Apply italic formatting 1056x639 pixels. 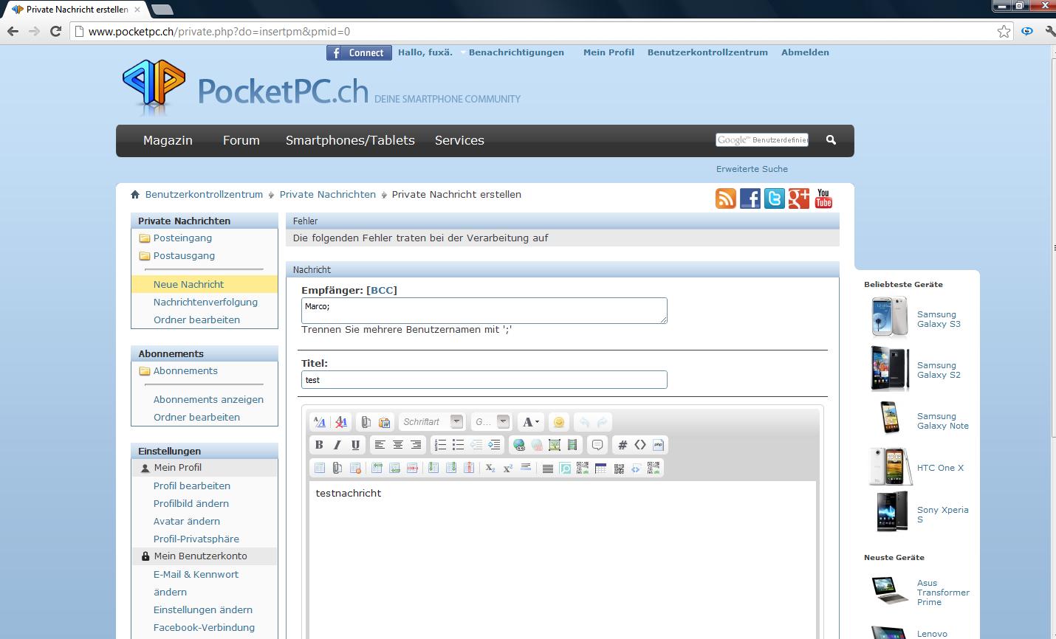pos(337,445)
